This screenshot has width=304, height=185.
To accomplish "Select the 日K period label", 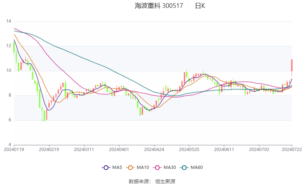I will click(200, 6).
